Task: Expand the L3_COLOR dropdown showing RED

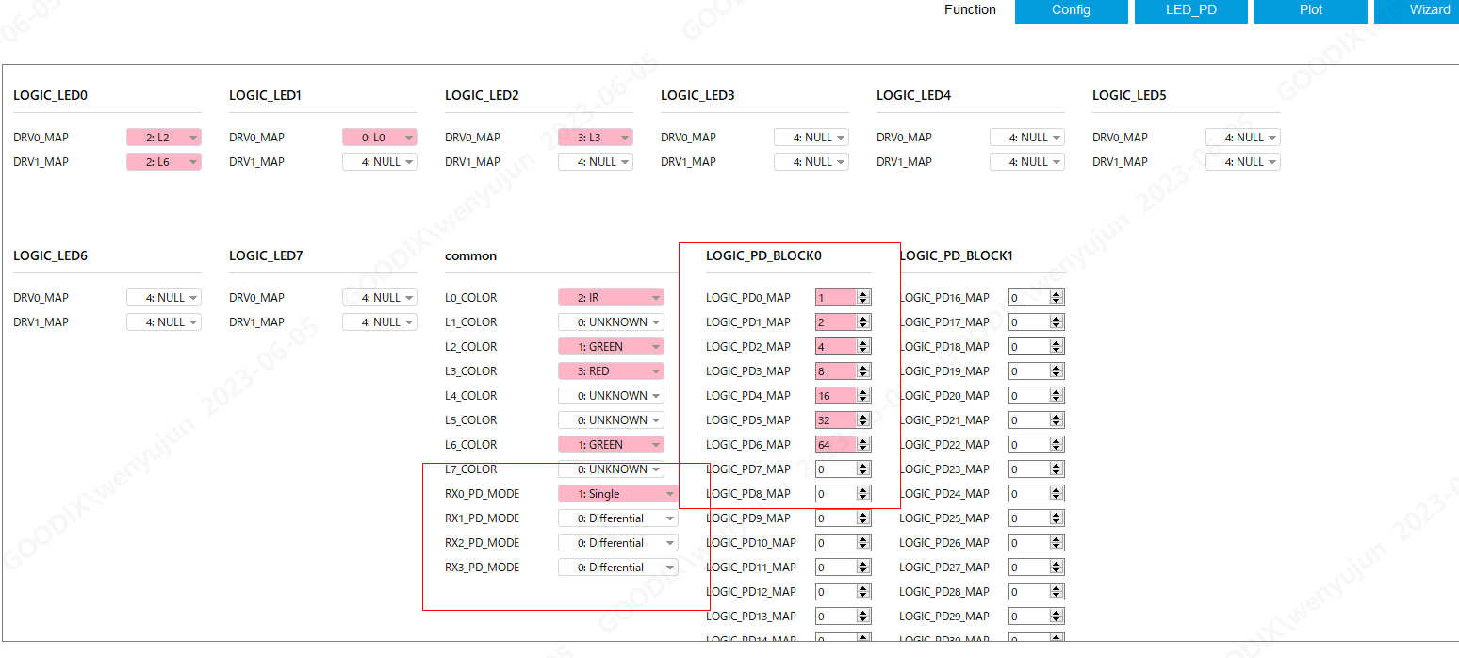Action: (x=611, y=371)
